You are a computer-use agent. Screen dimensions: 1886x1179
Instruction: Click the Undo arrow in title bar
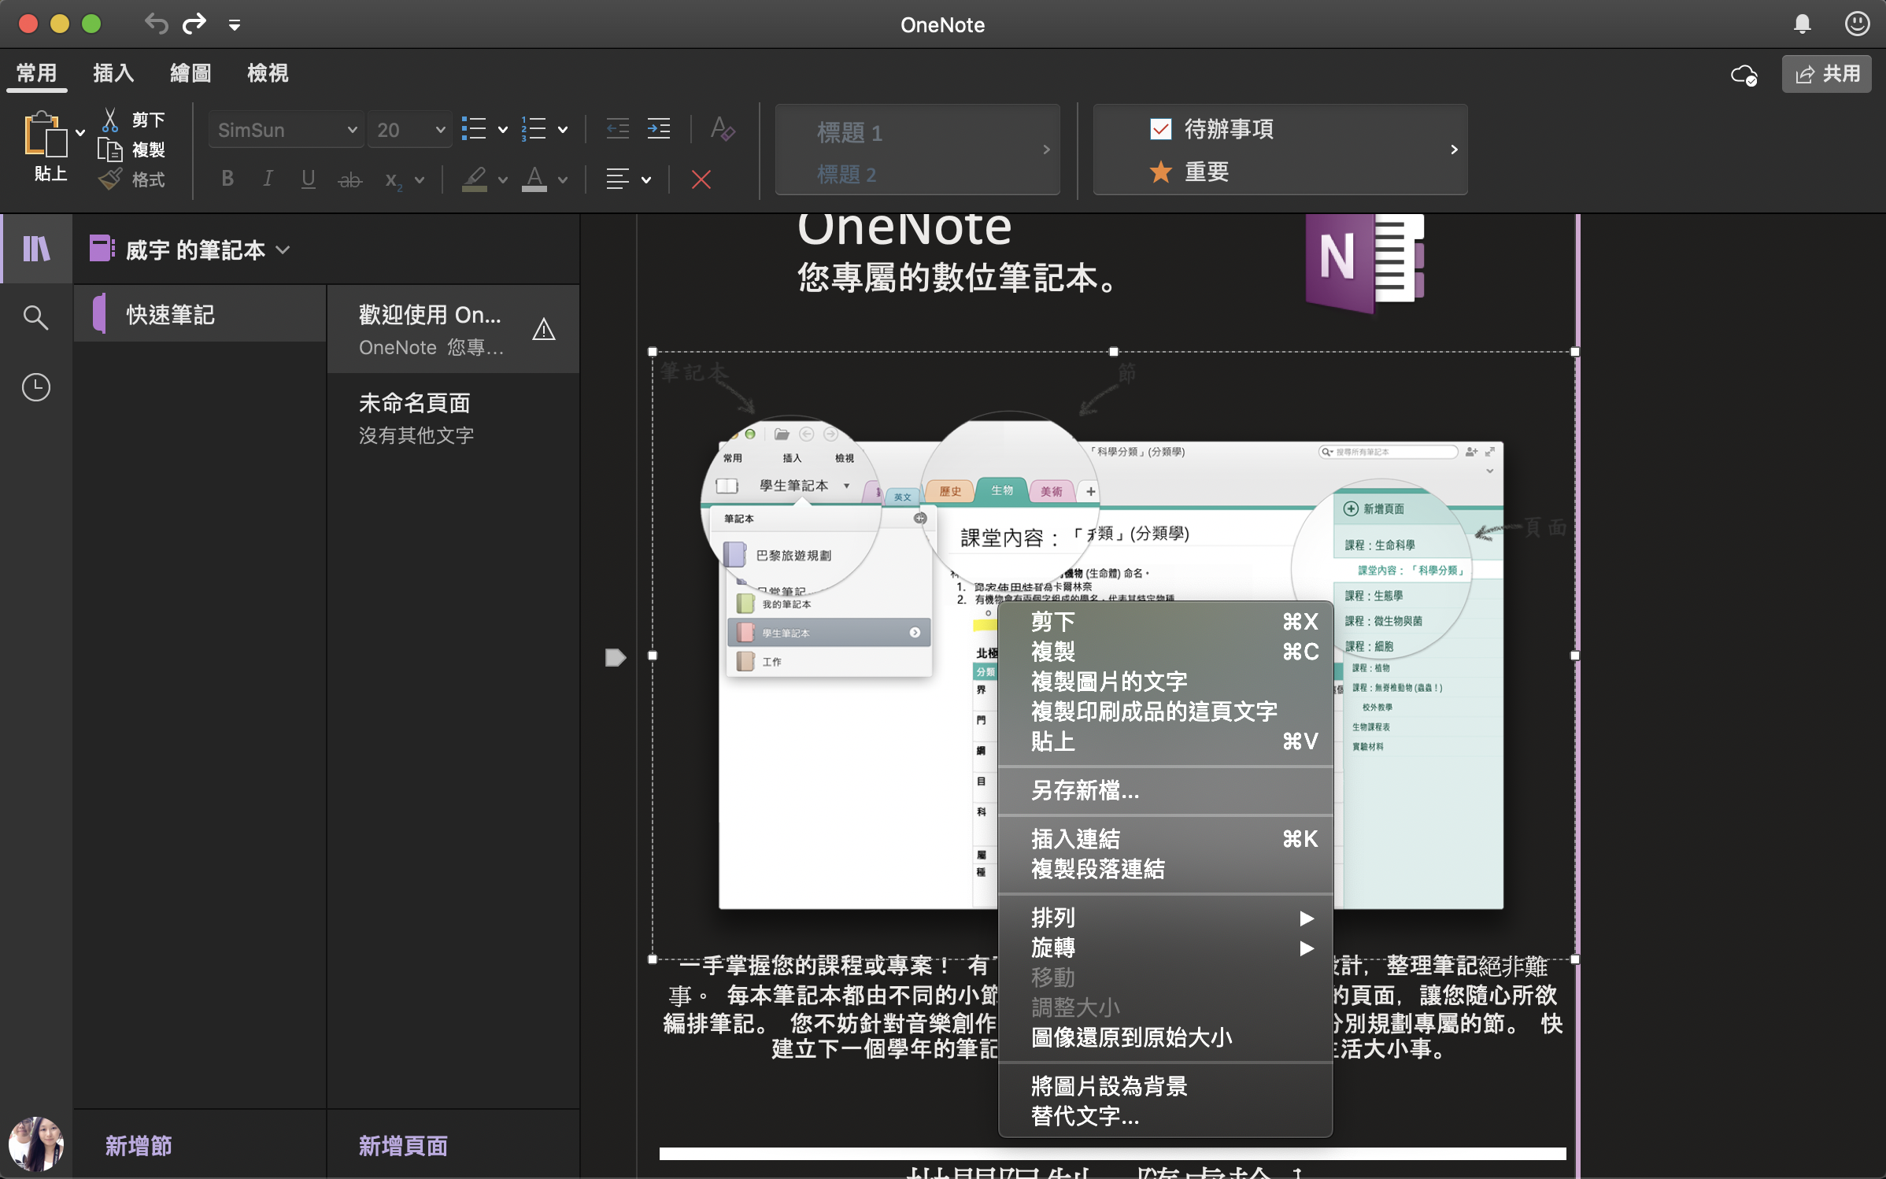click(156, 24)
